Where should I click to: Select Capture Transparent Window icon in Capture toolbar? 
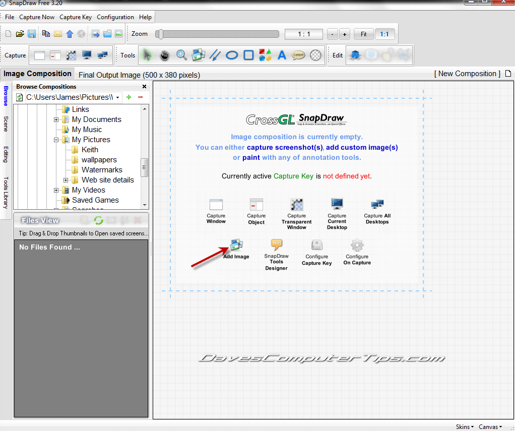[71, 55]
